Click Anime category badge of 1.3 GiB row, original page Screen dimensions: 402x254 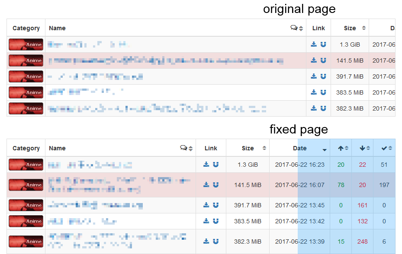pyautogui.click(x=26, y=44)
